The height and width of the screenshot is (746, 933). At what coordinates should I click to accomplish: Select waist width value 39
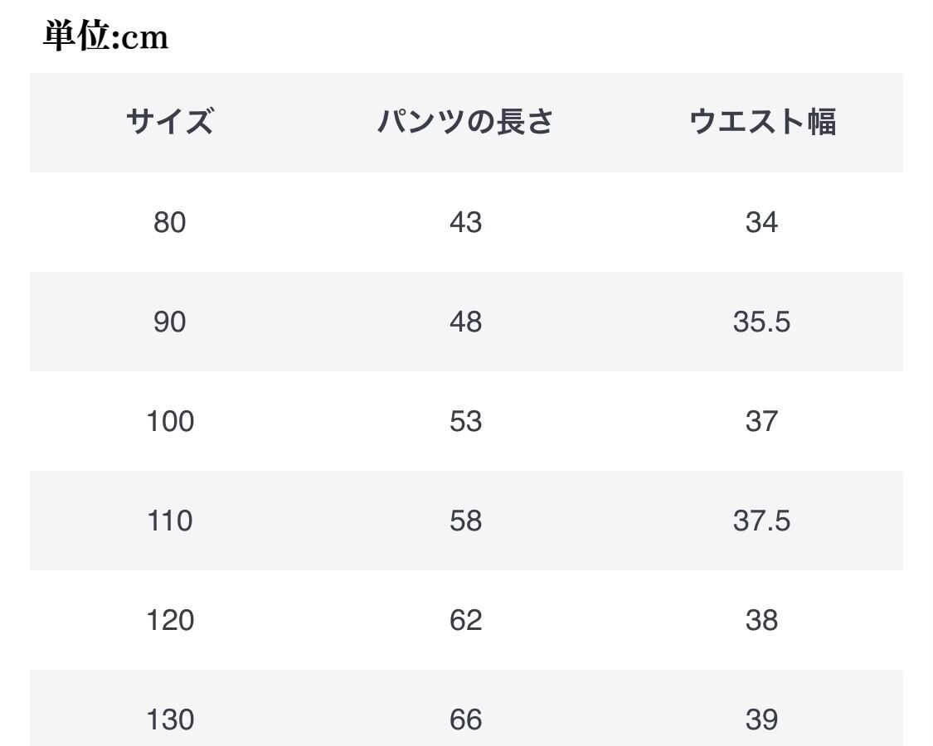point(761,719)
